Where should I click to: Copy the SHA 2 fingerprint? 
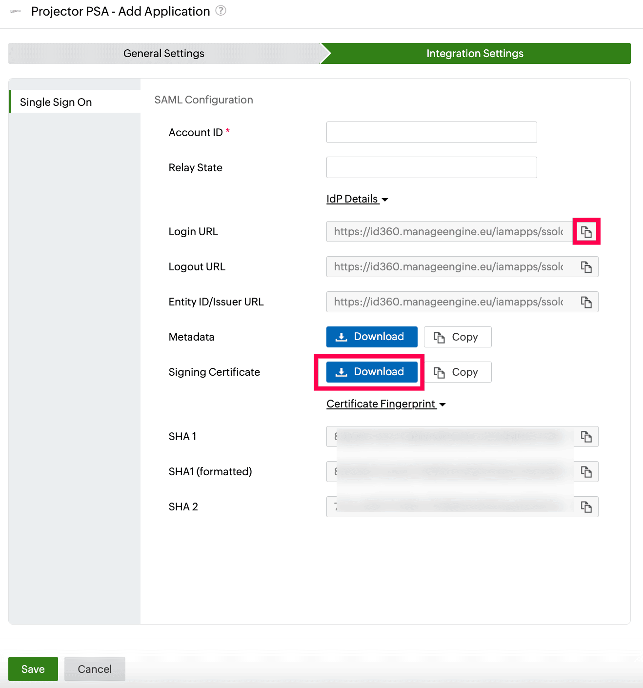586,506
